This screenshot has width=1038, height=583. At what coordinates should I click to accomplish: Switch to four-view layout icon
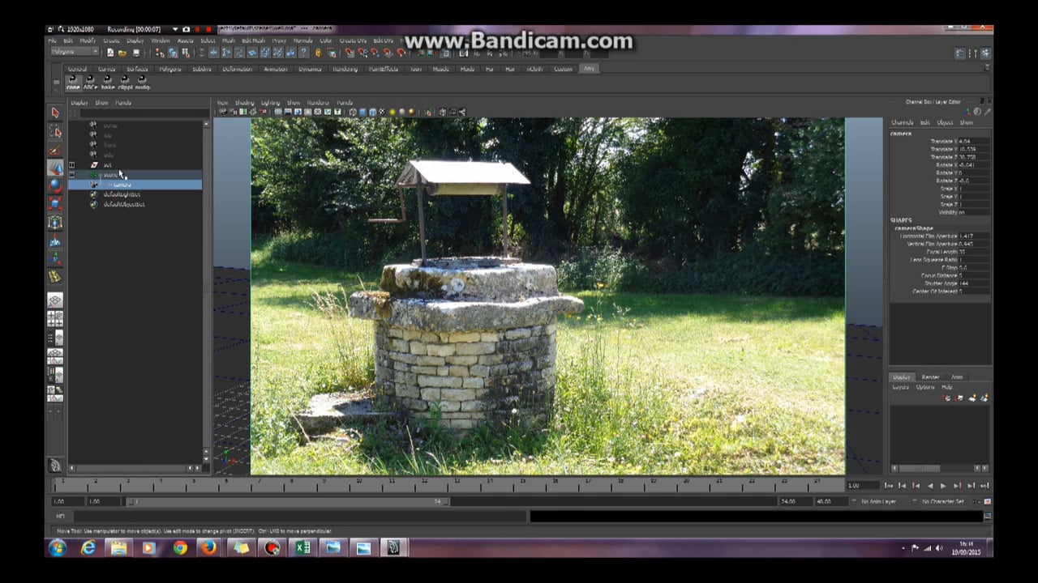(x=55, y=319)
